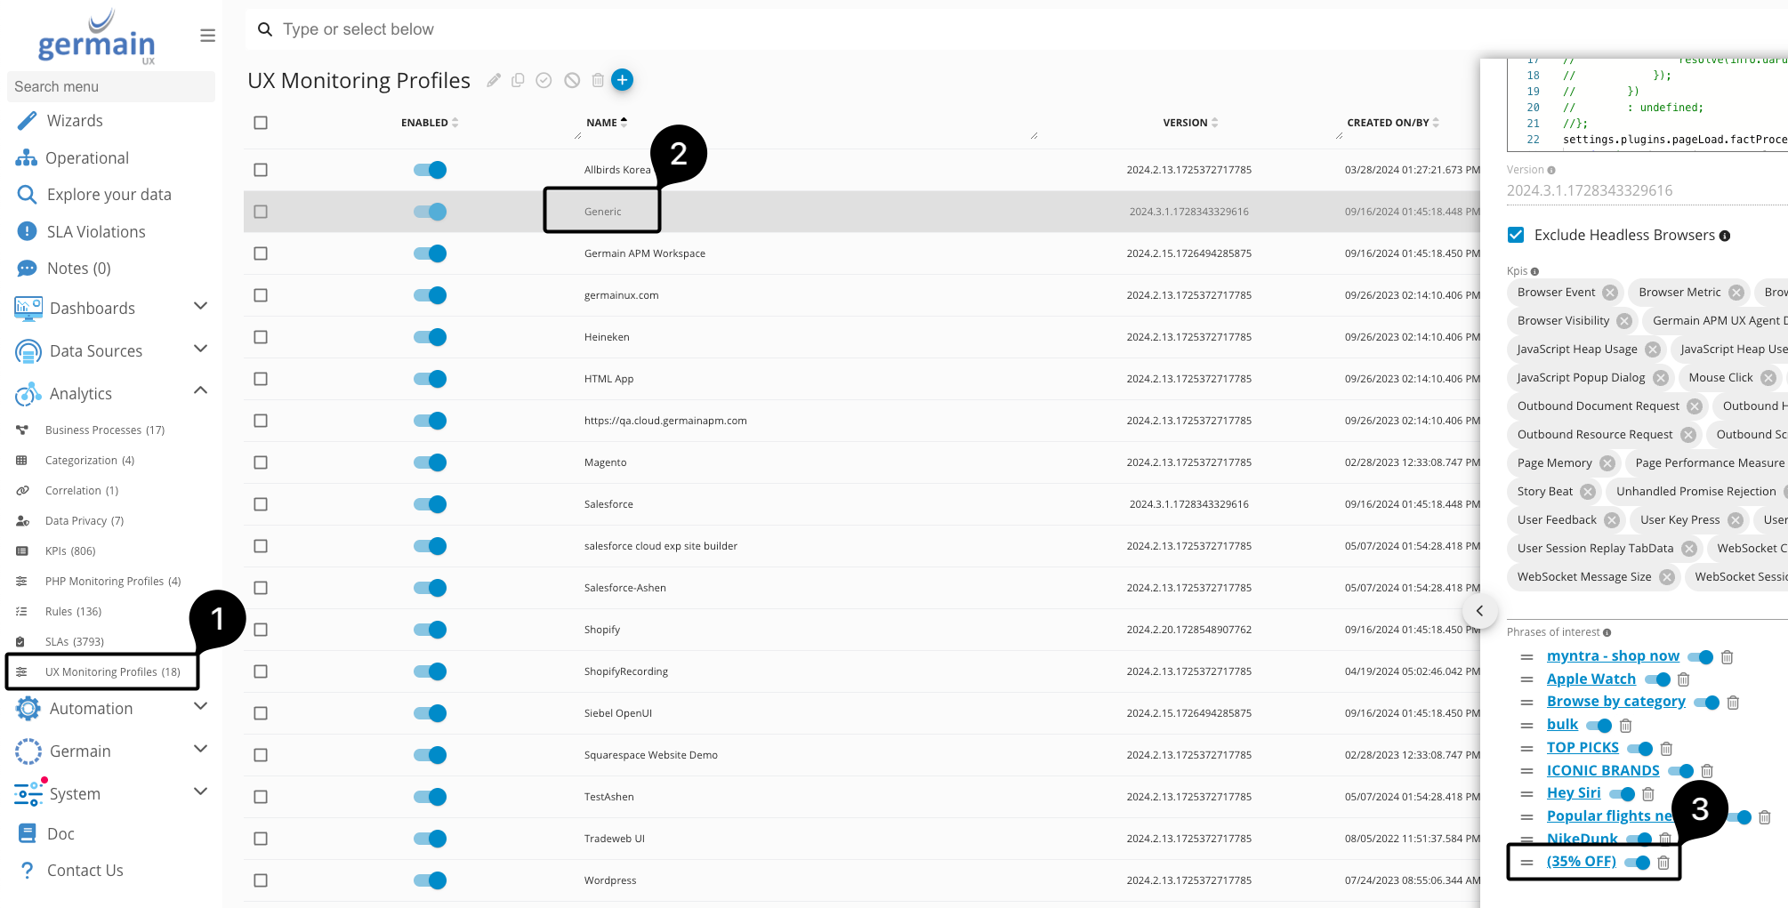This screenshot has width=1788, height=908.
Task: Open the ICONIC BRANDS phrase link
Action: click(1602, 770)
